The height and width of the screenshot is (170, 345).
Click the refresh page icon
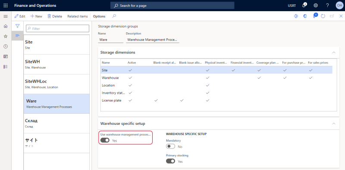pos(323,16)
